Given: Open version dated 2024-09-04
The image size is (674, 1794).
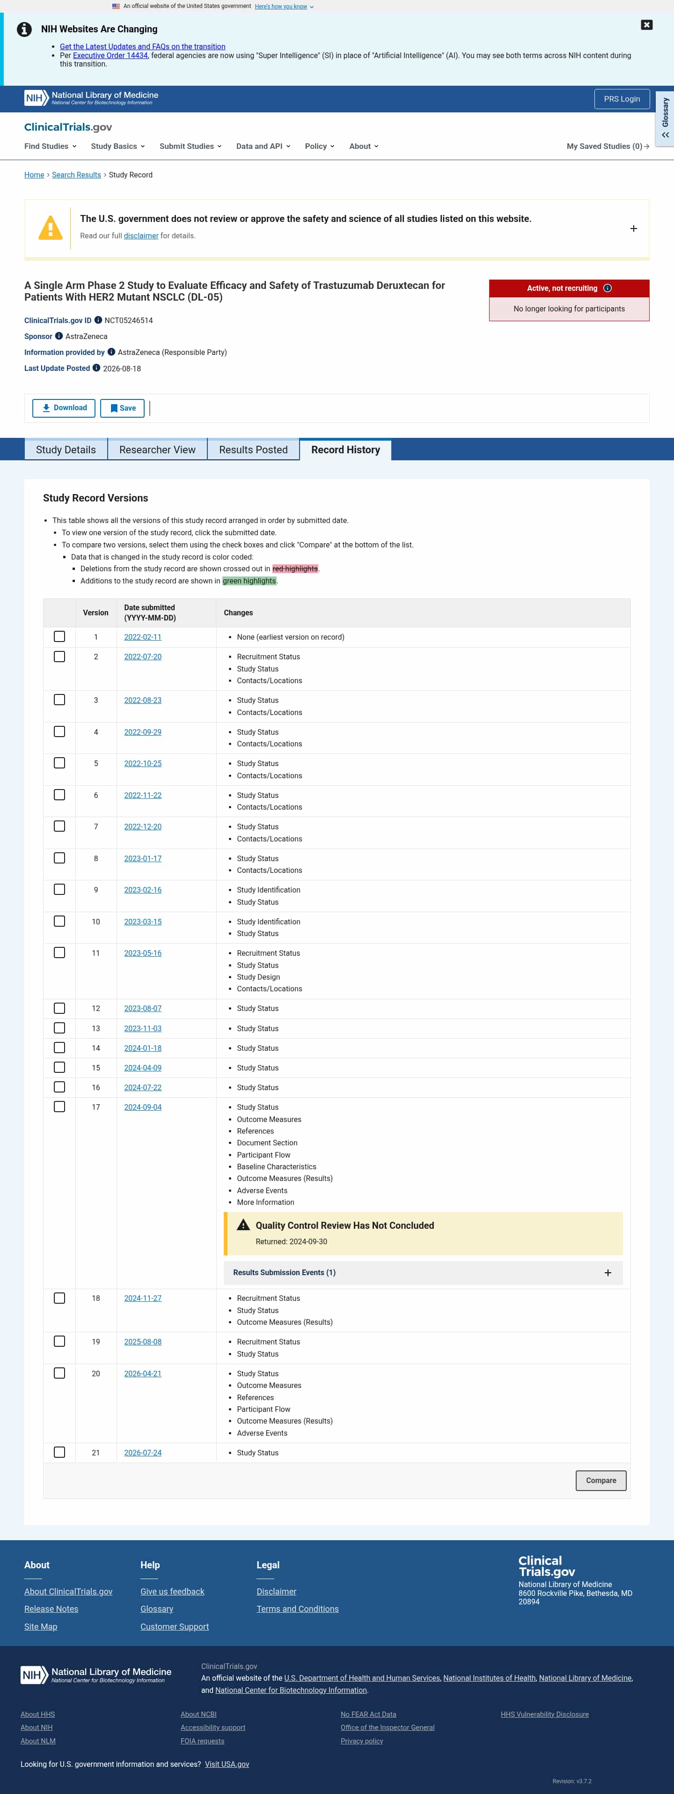Looking at the screenshot, I should [143, 1107].
